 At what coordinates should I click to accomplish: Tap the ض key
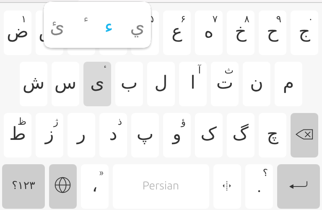pyautogui.click(x=18, y=33)
